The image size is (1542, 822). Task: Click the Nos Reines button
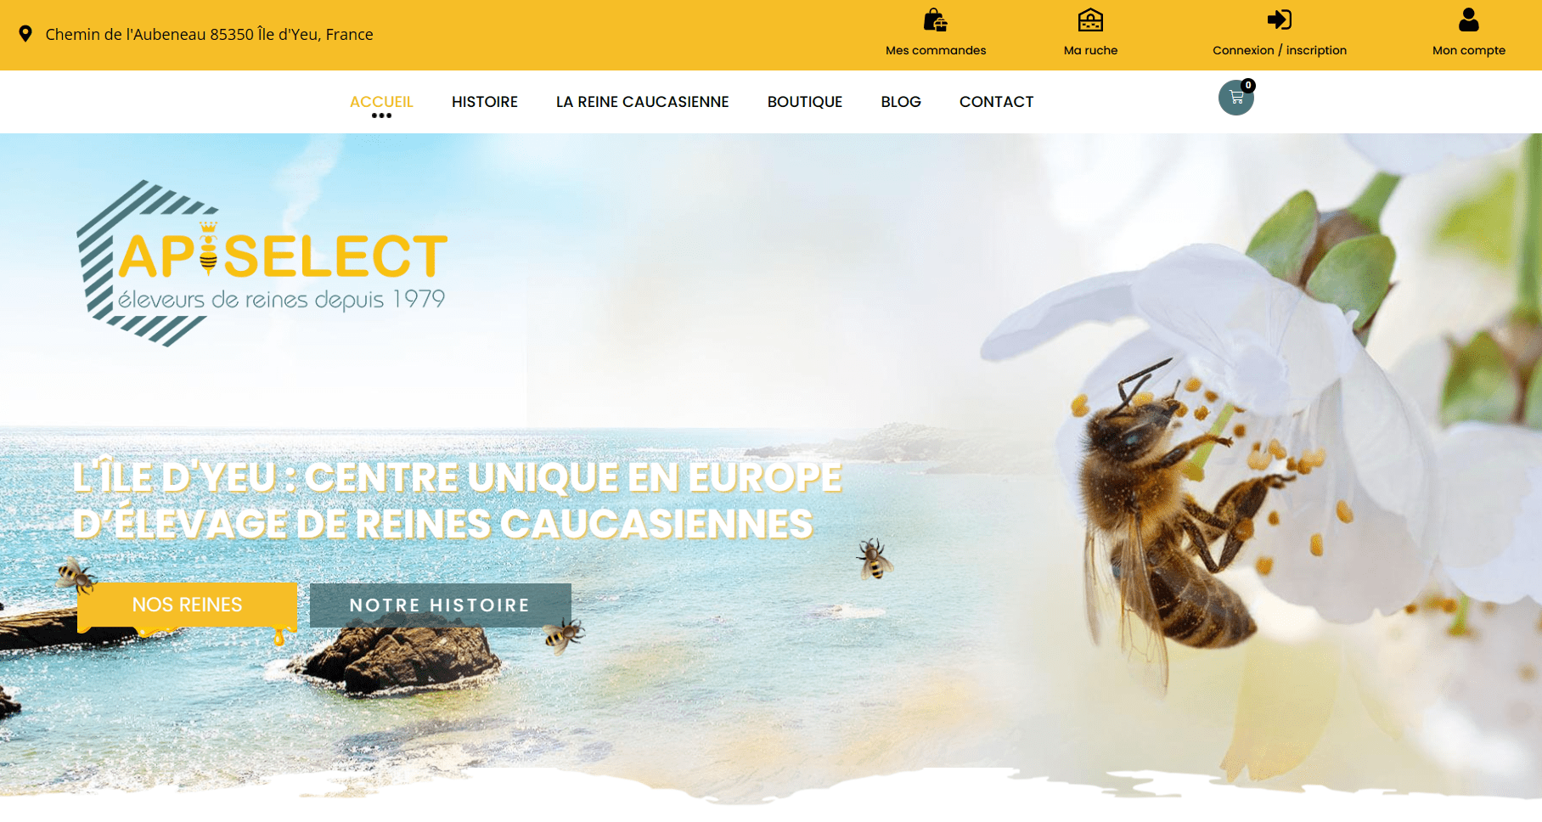click(188, 605)
